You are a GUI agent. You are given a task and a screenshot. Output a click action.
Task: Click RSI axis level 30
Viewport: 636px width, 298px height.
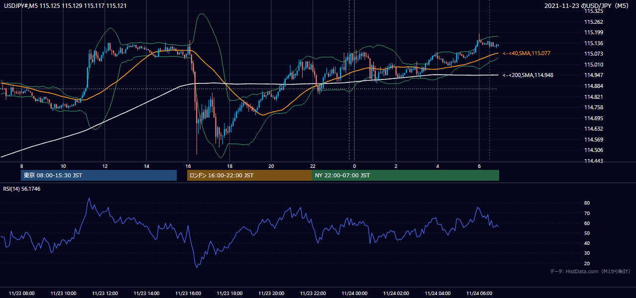coord(587,253)
